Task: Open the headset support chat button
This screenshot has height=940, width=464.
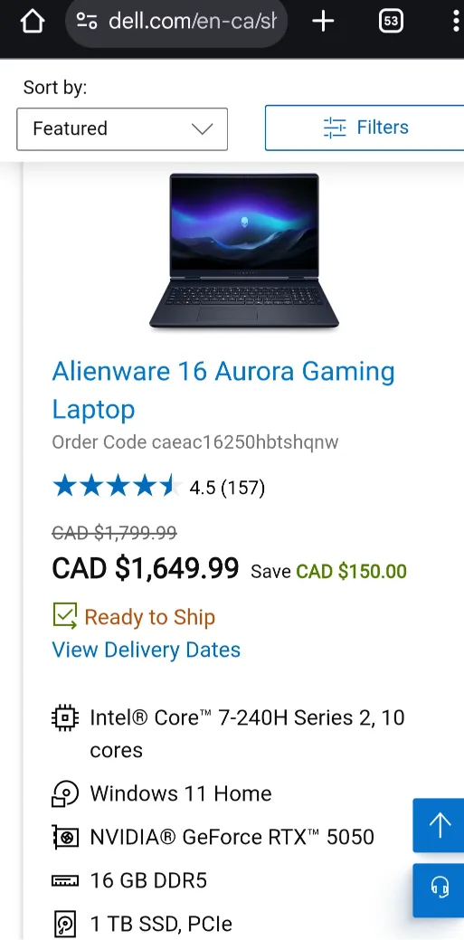Action: pyautogui.click(x=440, y=889)
